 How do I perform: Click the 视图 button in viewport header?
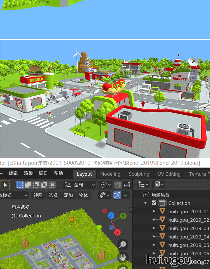pyautogui.click(x=38, y=195)
